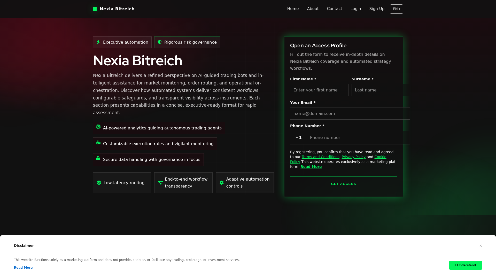Go to the Home page in nav
Viewport: 496px width, 279px height.
point(293,9)
